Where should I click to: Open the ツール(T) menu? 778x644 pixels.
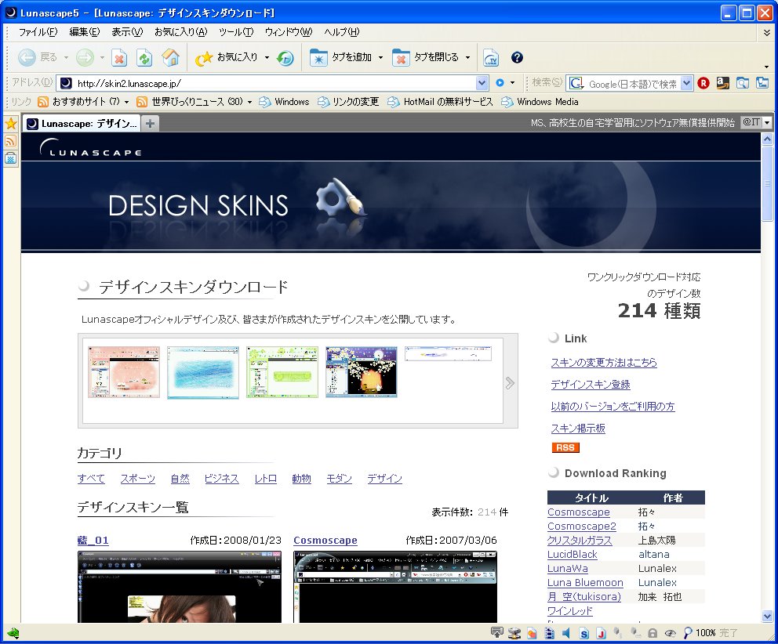[236, 32]
